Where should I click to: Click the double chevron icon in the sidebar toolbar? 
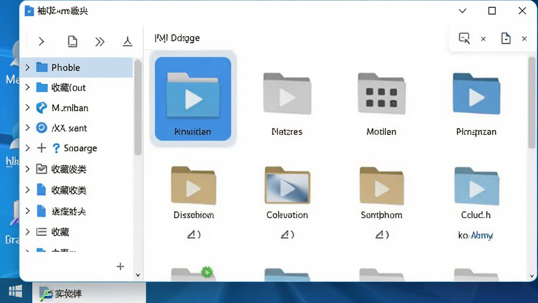coord(100,42)
